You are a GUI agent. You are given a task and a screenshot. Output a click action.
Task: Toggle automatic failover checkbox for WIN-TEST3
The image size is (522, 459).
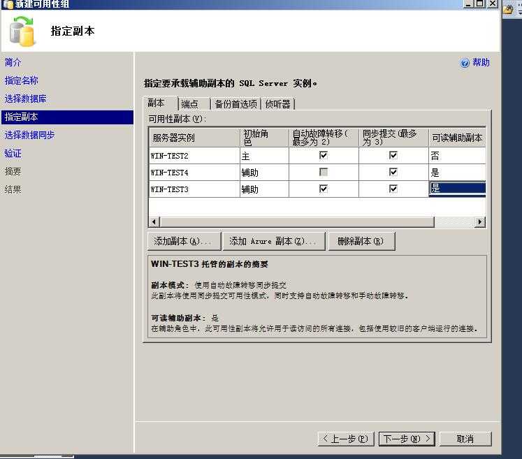pyautogui.click(x=324, y=189)
